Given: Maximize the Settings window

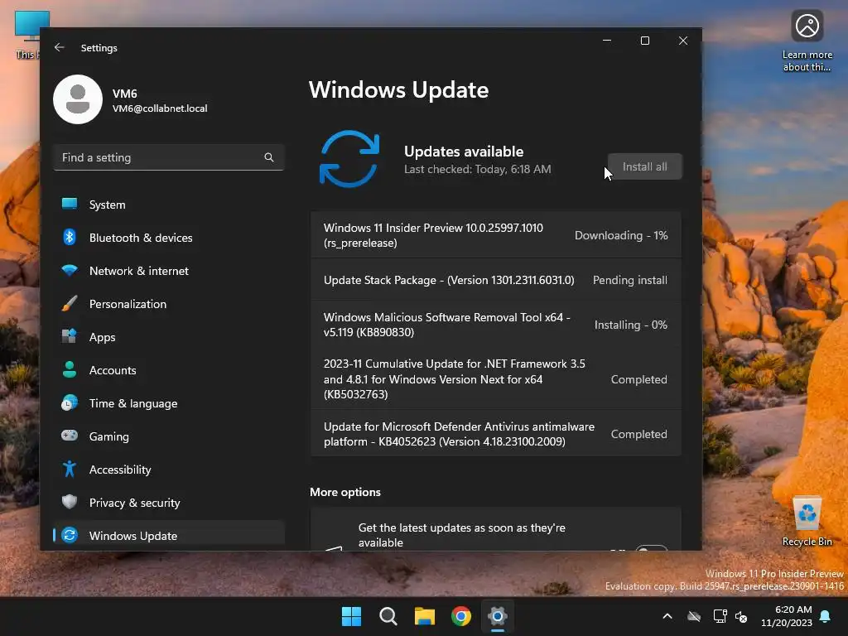Looking at the screenshot, I should pos(644,41).
